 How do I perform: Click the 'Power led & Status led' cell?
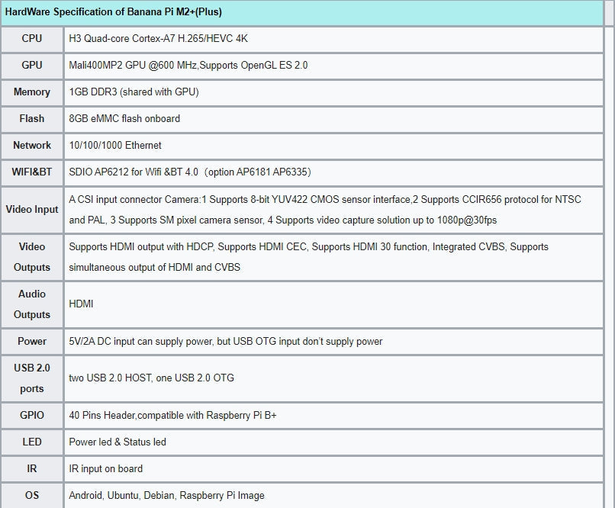click(x=118, y=442)
